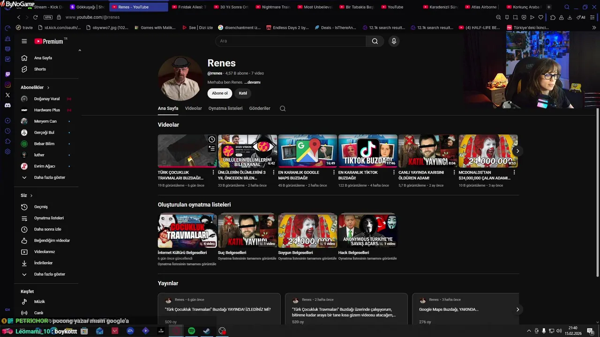Open Steam from the taskbar
600x337 pixels.
coord(206,331)
